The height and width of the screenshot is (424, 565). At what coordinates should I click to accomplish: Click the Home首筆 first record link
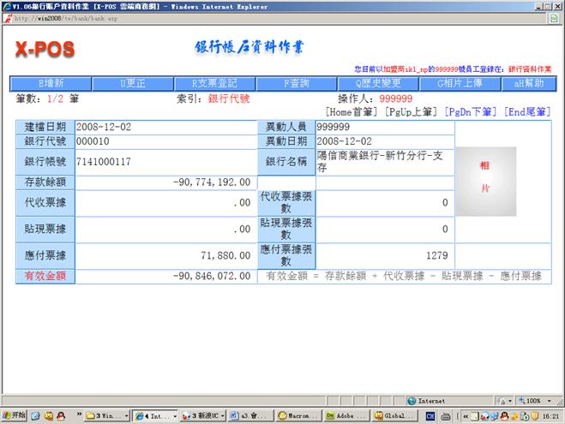[x=354, y=112]
